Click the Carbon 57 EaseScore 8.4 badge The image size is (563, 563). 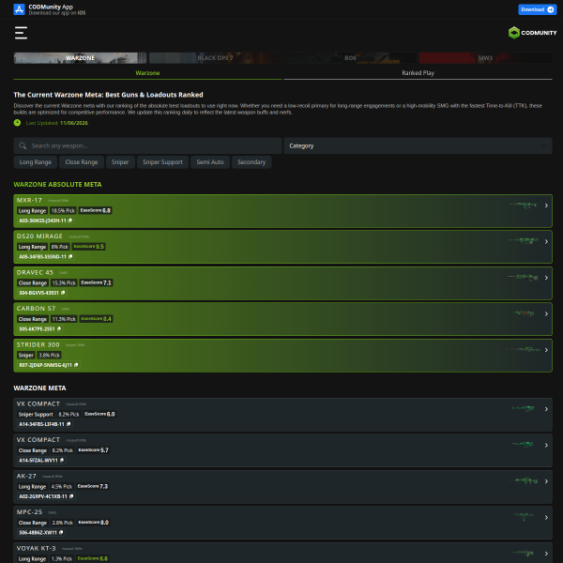(97, 319)
